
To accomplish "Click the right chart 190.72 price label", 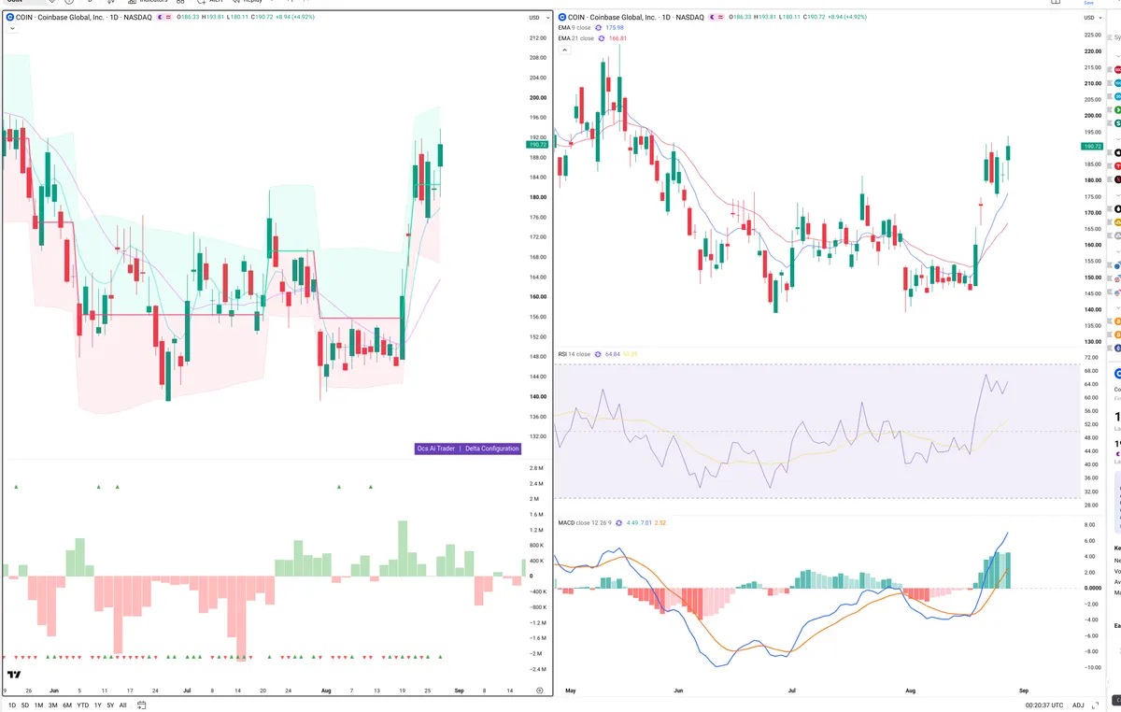I will click(1092, 147).
